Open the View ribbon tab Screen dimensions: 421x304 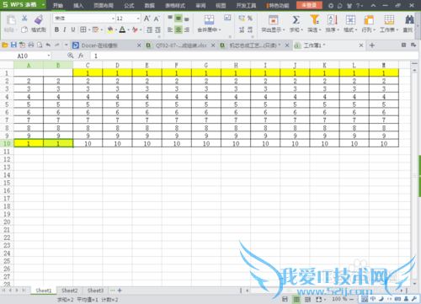(221, 5)
